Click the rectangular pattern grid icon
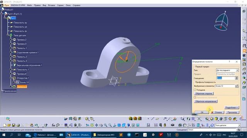The image size is (247, 138). [x=193, y=119]
